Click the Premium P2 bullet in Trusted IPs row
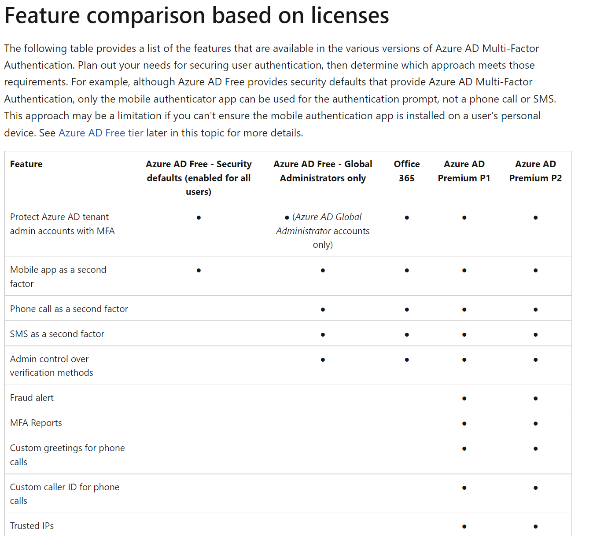Viewport: 593px width, 536px height. click(x=535, y=526)
